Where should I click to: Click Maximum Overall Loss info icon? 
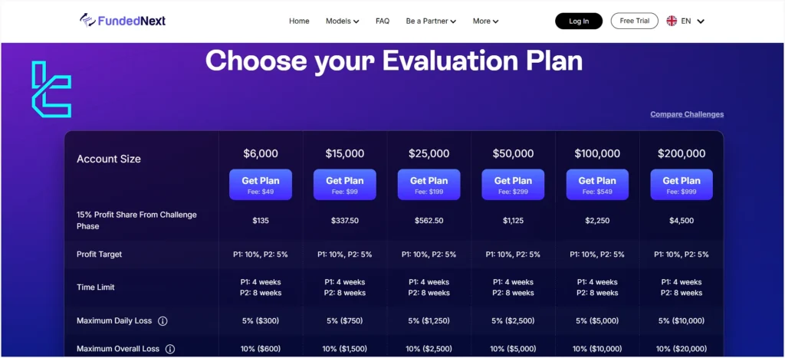click(x=170, y=349)
